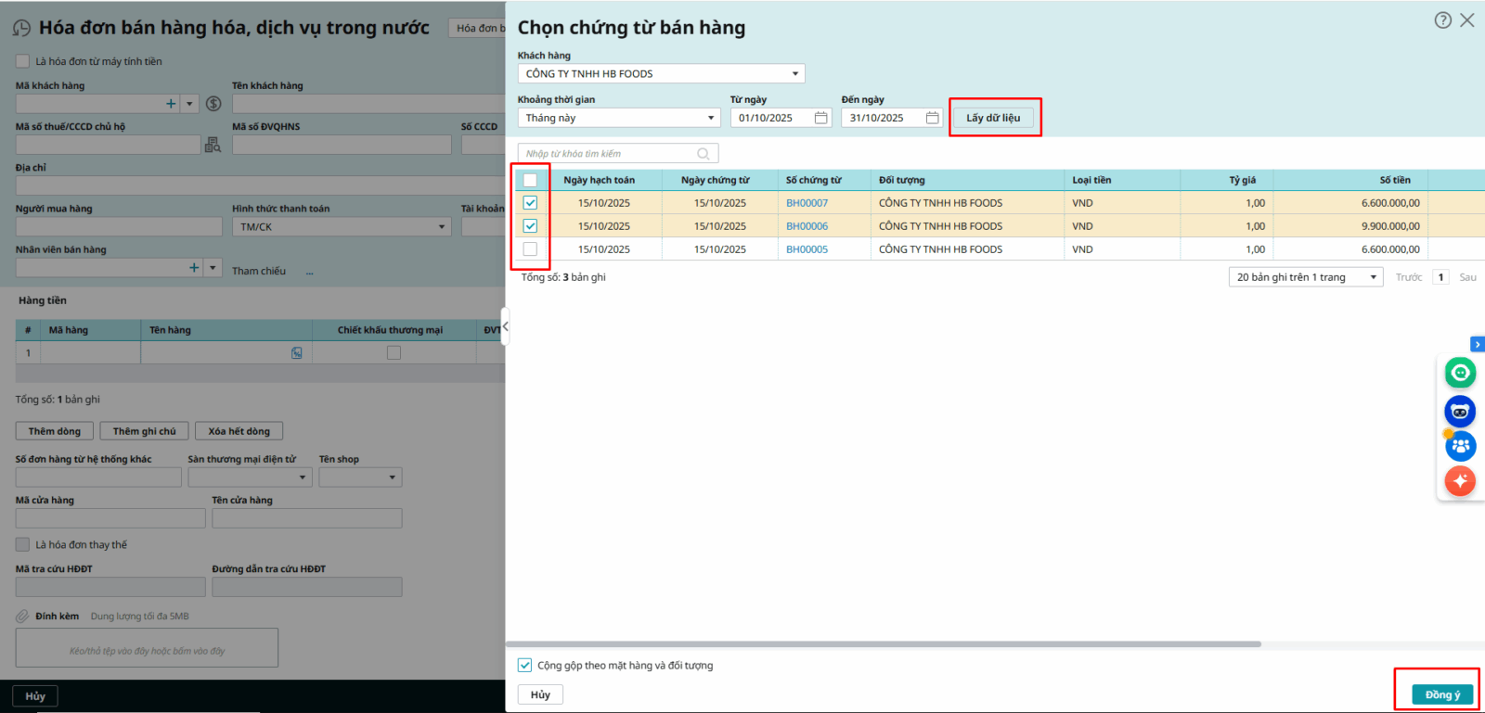Open the Từ ngày calendar picker

point(820,118)
